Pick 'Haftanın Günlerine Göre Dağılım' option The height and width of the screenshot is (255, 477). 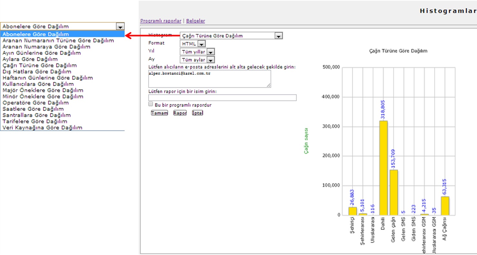pyautogui.click(x=48, y=78)
